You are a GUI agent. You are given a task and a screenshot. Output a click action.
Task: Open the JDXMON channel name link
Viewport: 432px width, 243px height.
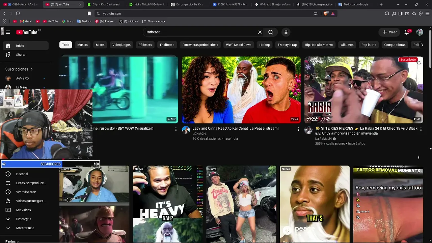tap(199, 134)
